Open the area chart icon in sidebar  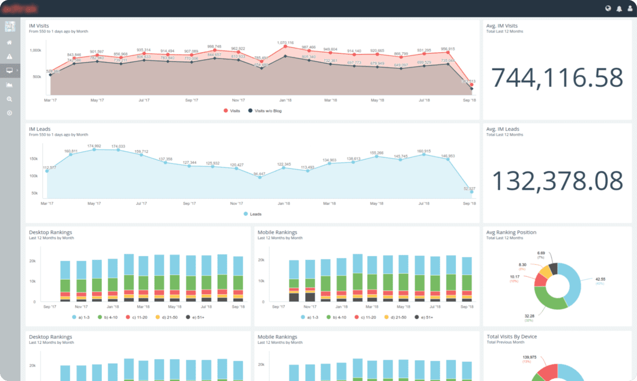coord(9,85)
